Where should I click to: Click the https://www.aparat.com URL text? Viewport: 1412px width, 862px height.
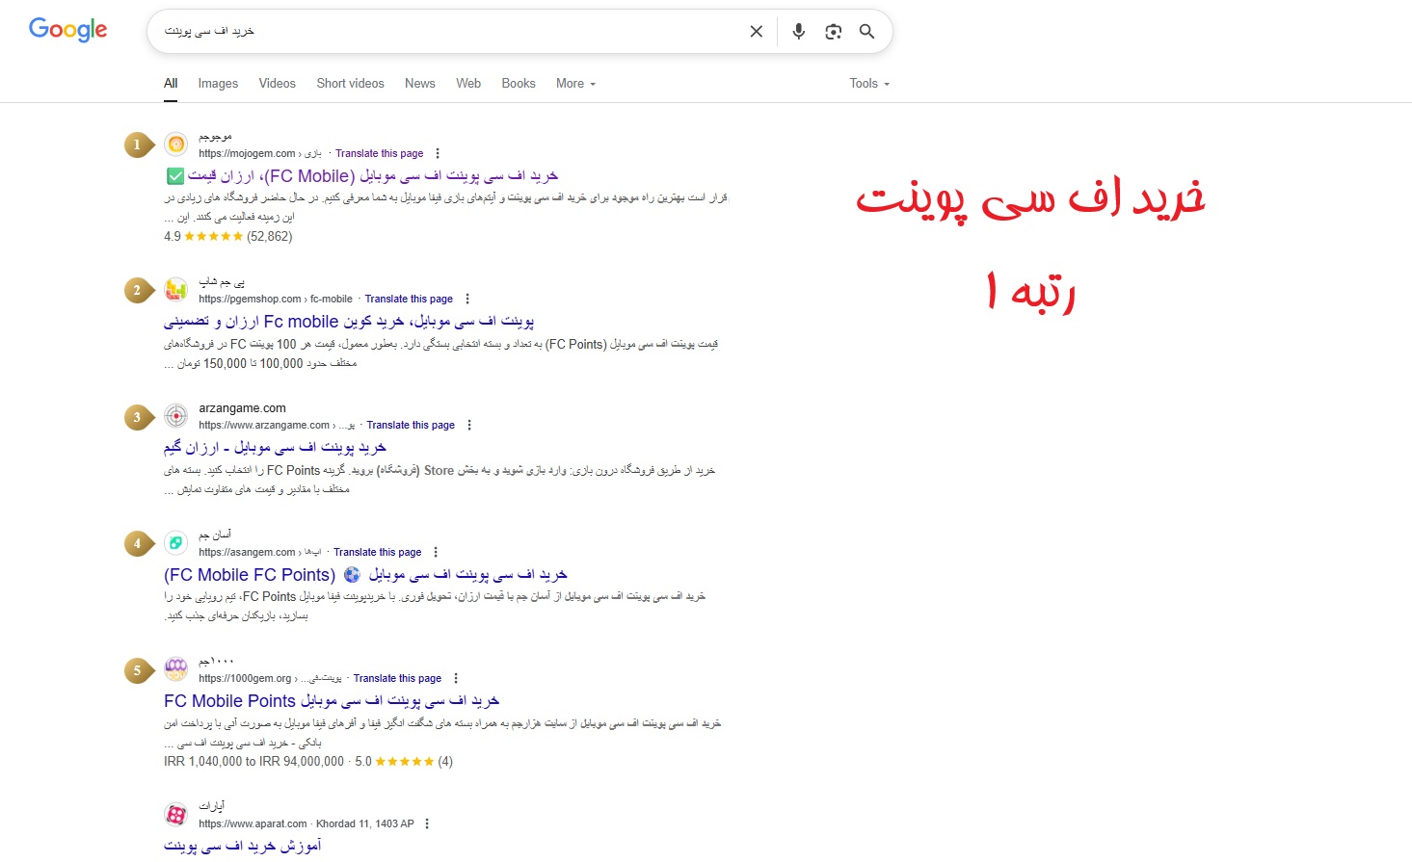[253, 824]
